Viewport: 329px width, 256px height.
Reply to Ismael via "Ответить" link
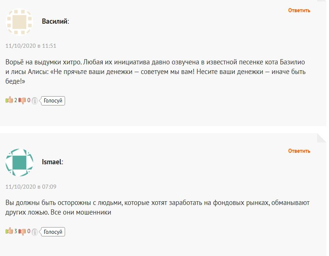point(299,151)
